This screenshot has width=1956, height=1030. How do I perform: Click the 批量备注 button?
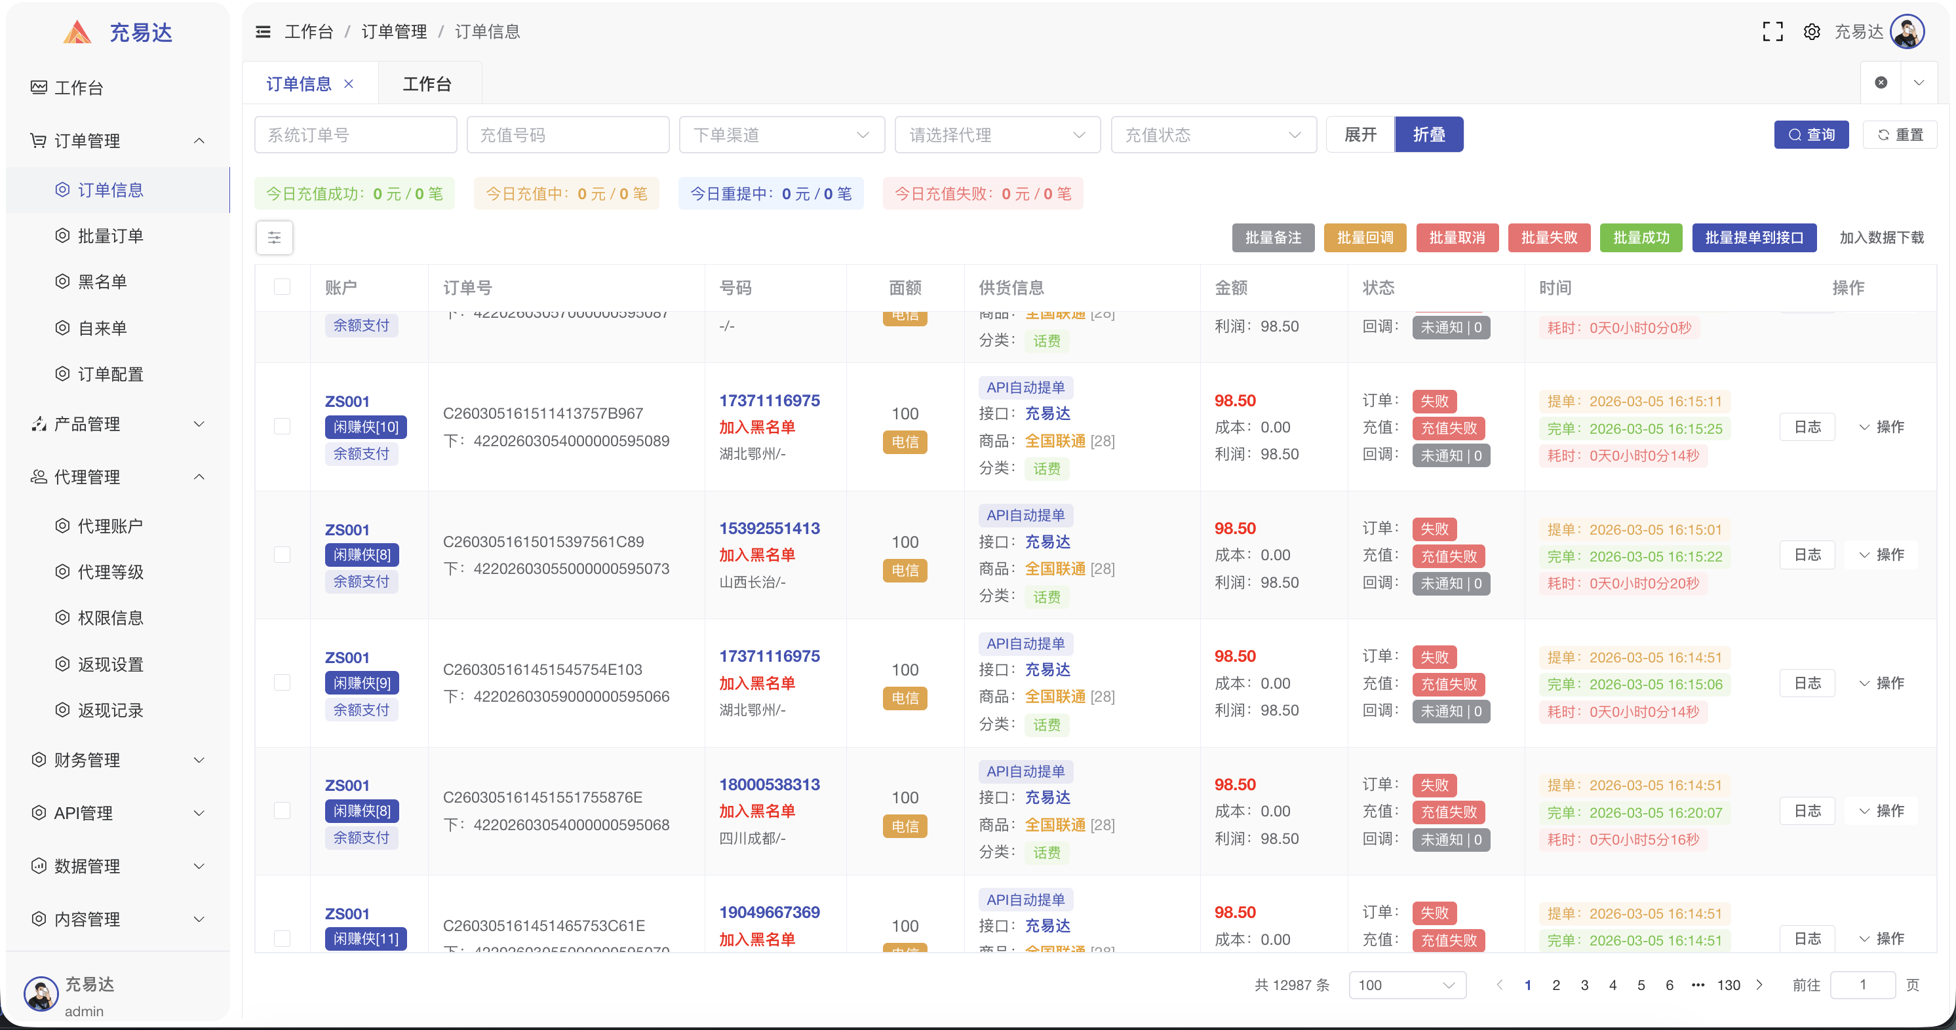click(x=1272, y=238)
